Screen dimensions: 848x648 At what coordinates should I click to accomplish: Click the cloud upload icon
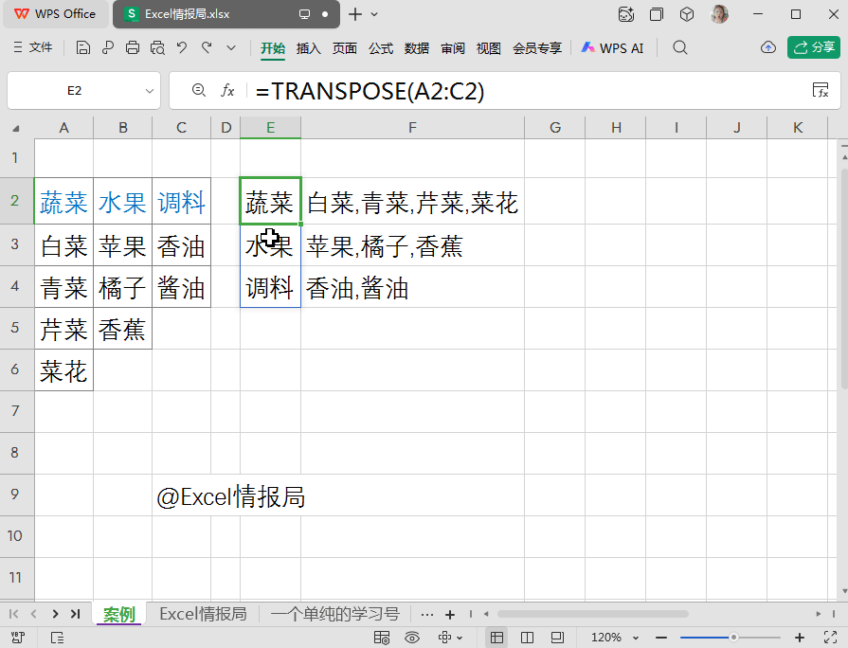pyautogui.click(x=768, y=48)
